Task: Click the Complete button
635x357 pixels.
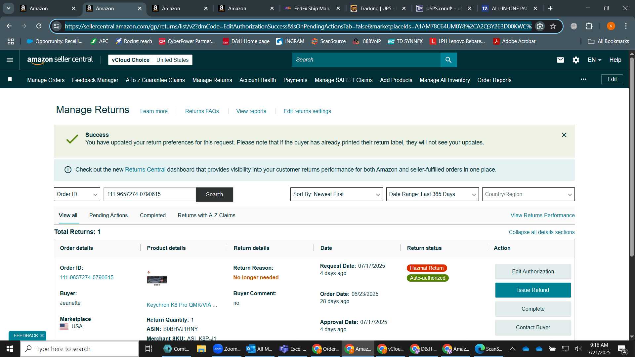Action: click(533, 309)
